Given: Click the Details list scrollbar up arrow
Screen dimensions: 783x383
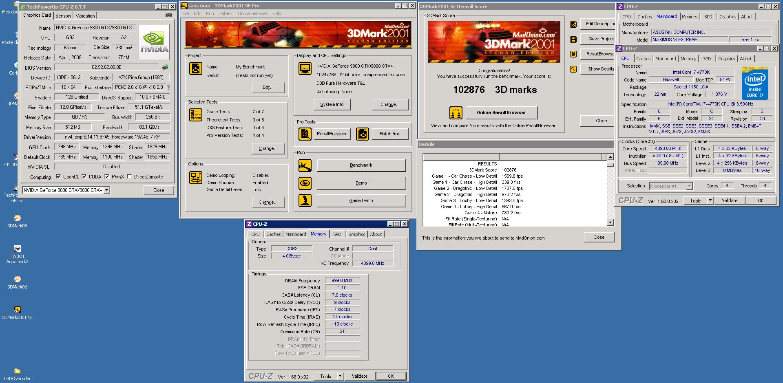Looking at the screenshot, I should tap(610, 157).
